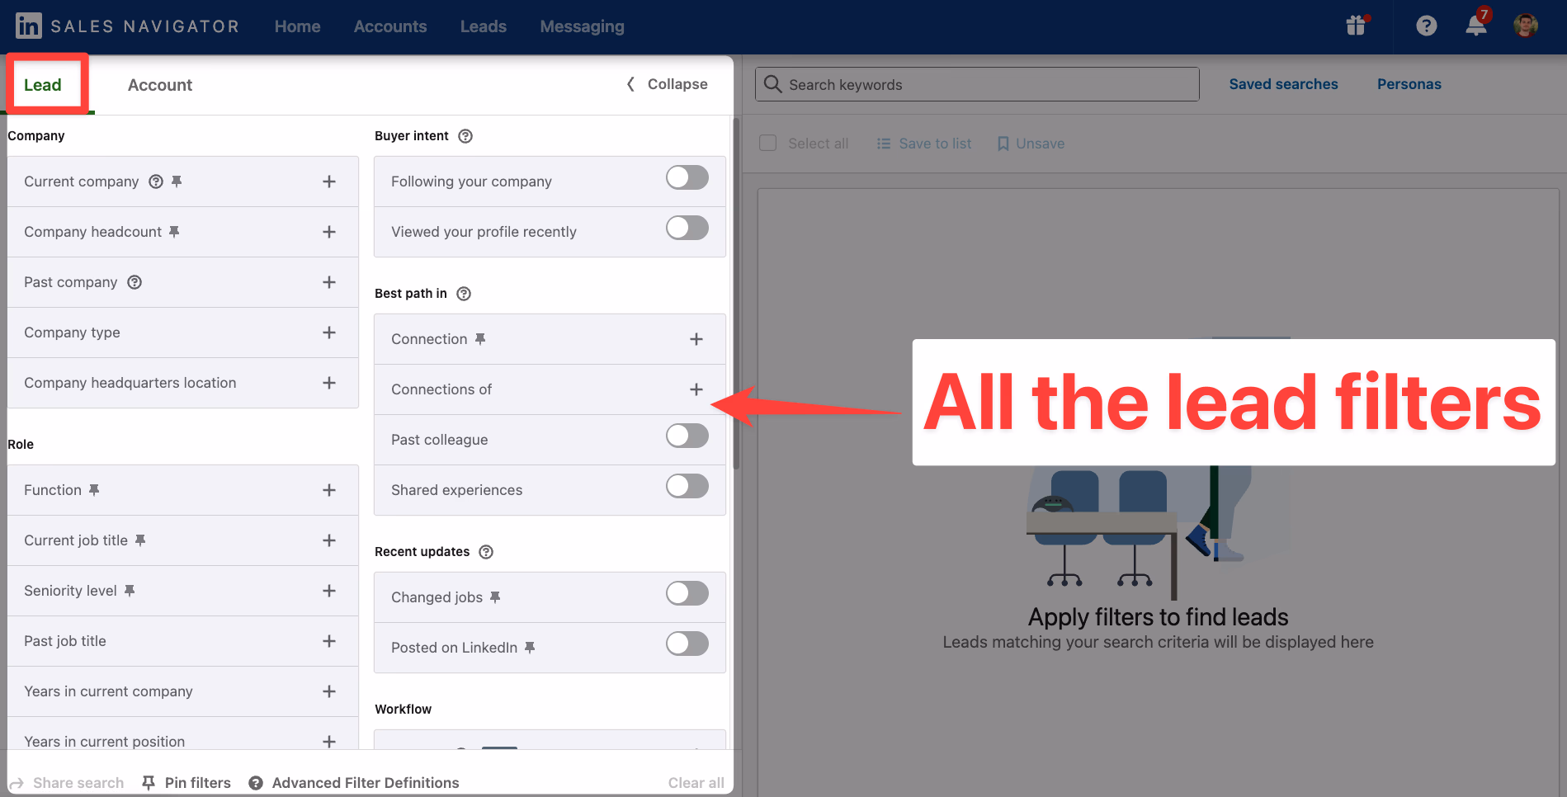1567x797 pixels.
Task: Expand the Past company filter
Action: (329, 282)
